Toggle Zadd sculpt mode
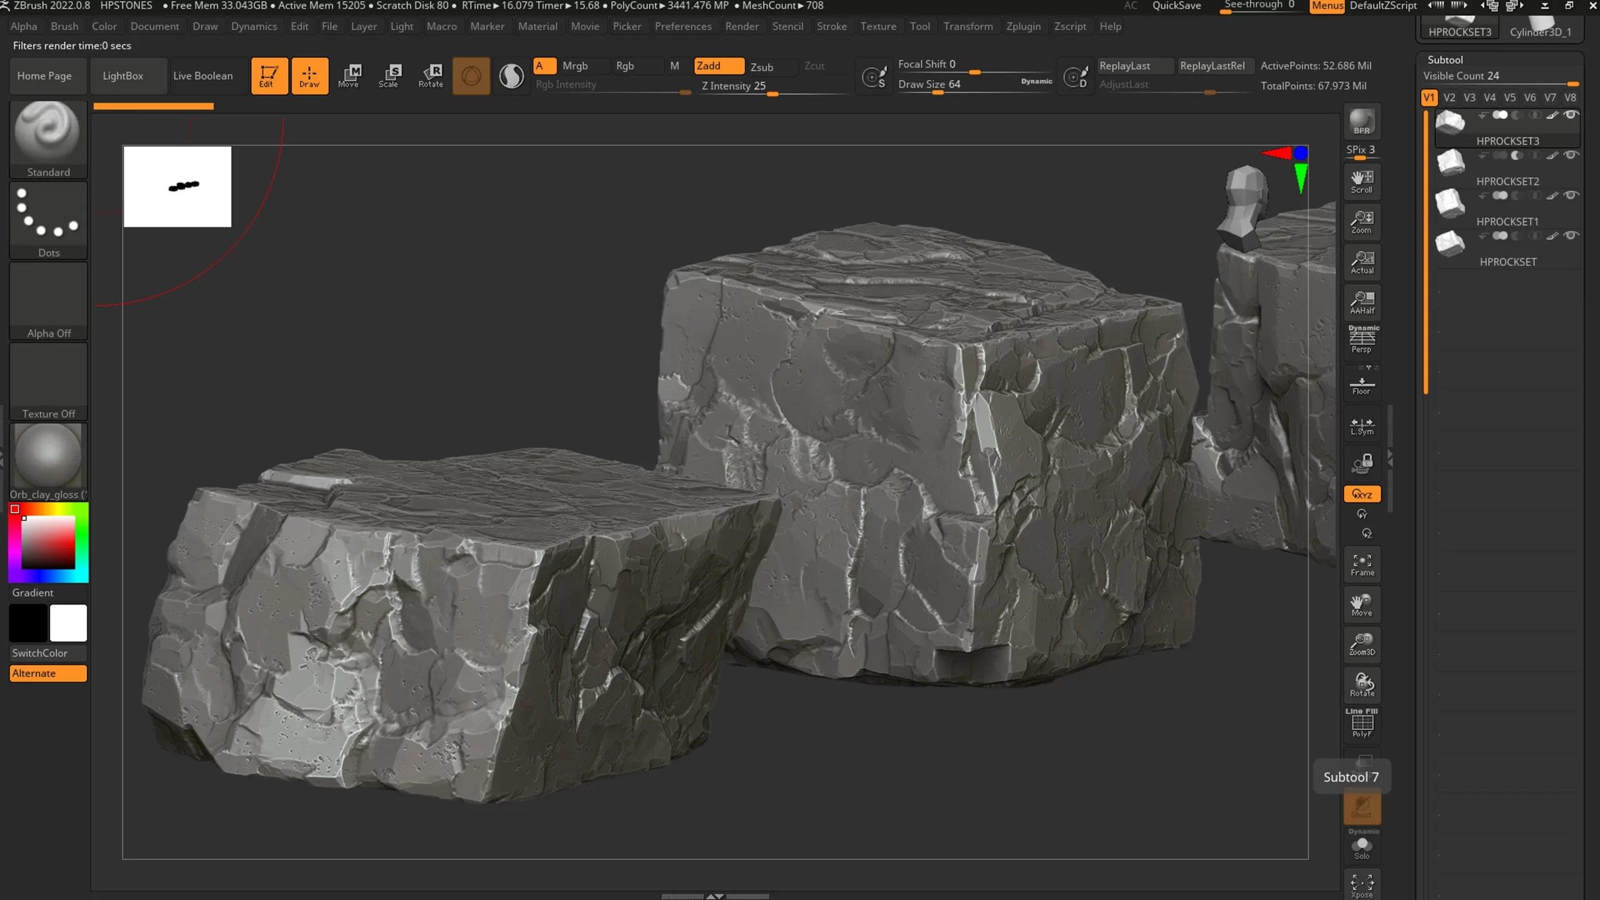This screenshot has height=900, width=1600. [719, 66]
